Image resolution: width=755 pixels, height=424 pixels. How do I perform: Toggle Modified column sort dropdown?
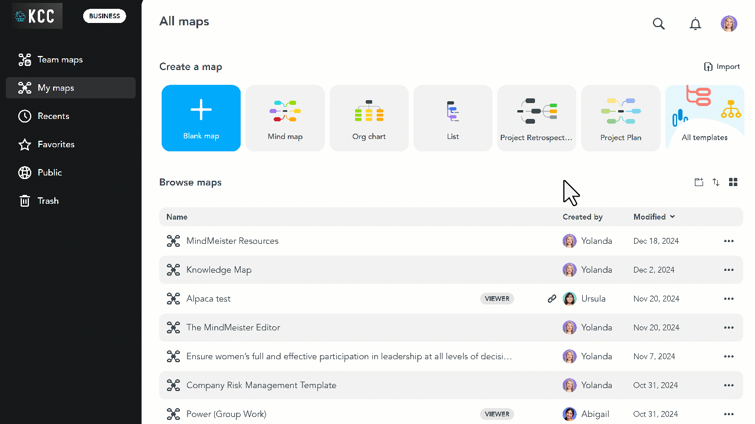coord(654,217)
